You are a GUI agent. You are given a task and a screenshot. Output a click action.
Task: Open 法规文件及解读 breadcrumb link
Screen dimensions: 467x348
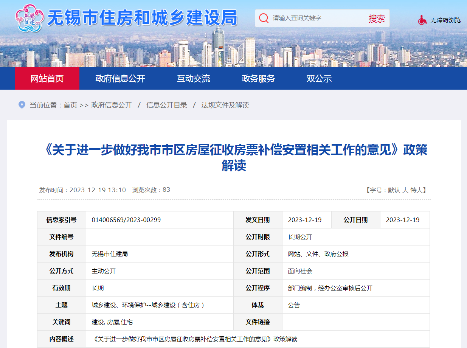coord(225,105)
